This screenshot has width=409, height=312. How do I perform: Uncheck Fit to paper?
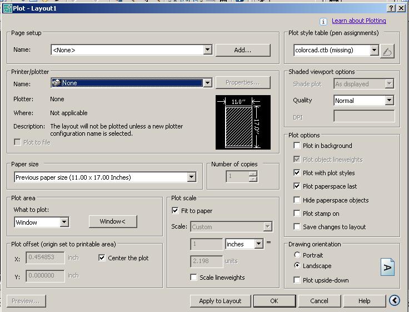(175, 210)
